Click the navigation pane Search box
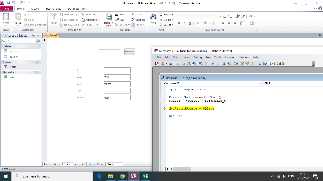The width and height of the screenshot is (323, 181). point(19,41)
